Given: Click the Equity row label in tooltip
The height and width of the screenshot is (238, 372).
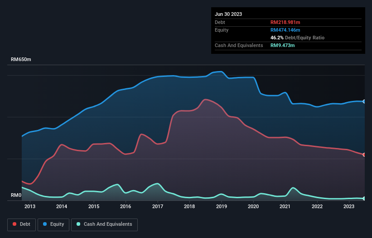Looking at the screenshot, I should click(x=222, y=30).
